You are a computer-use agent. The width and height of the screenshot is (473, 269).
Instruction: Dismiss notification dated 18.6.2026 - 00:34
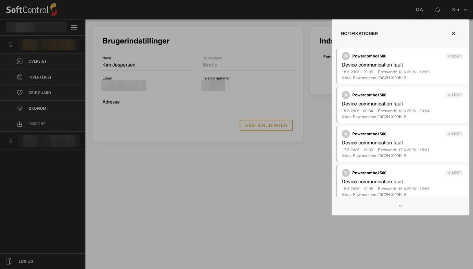point(346,95)
